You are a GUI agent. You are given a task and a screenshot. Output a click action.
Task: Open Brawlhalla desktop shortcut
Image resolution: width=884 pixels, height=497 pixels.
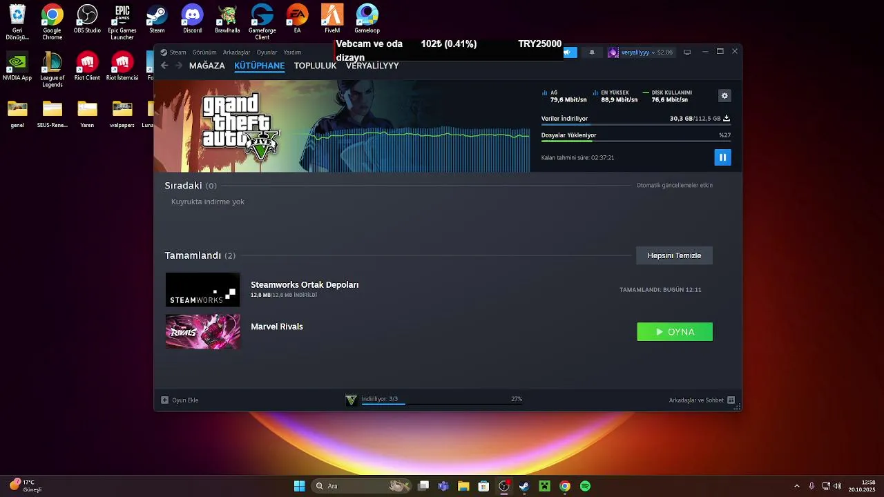(x=227, y=19)
